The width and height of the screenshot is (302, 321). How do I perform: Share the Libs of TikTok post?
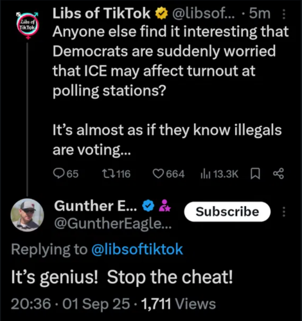point(278,173)
